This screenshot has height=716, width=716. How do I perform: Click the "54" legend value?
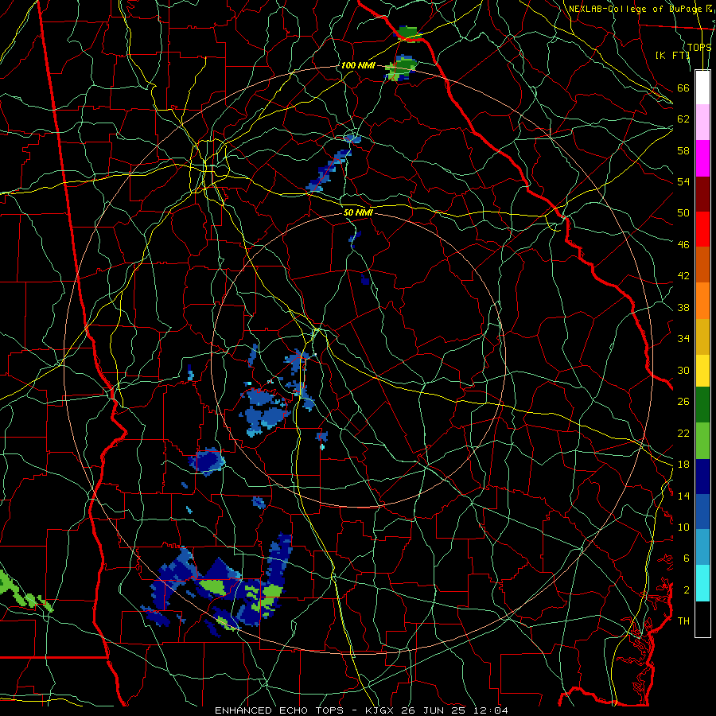[683, 181]
